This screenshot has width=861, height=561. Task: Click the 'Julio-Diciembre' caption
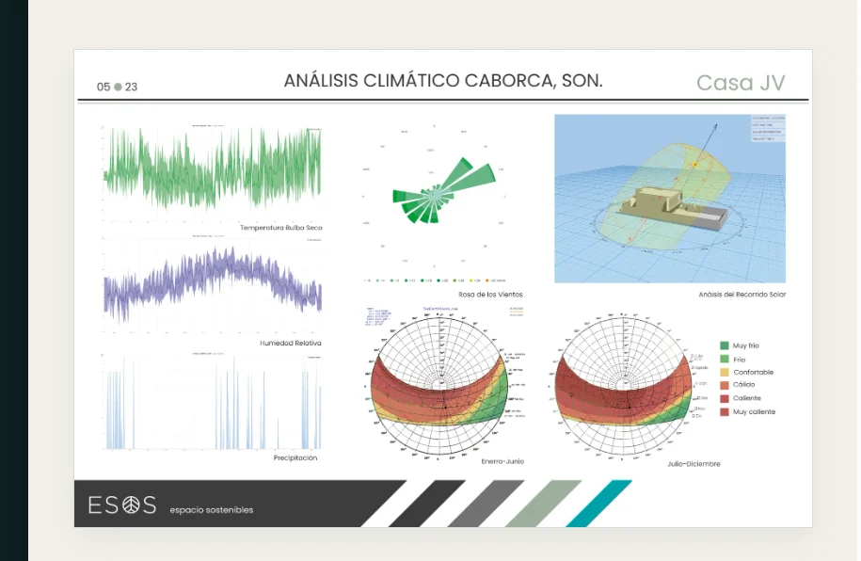[694, 464]
